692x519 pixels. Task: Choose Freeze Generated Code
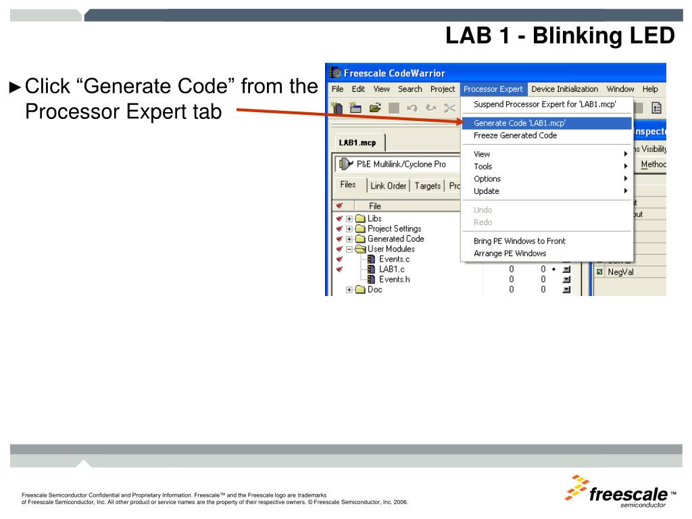[546, 135]
